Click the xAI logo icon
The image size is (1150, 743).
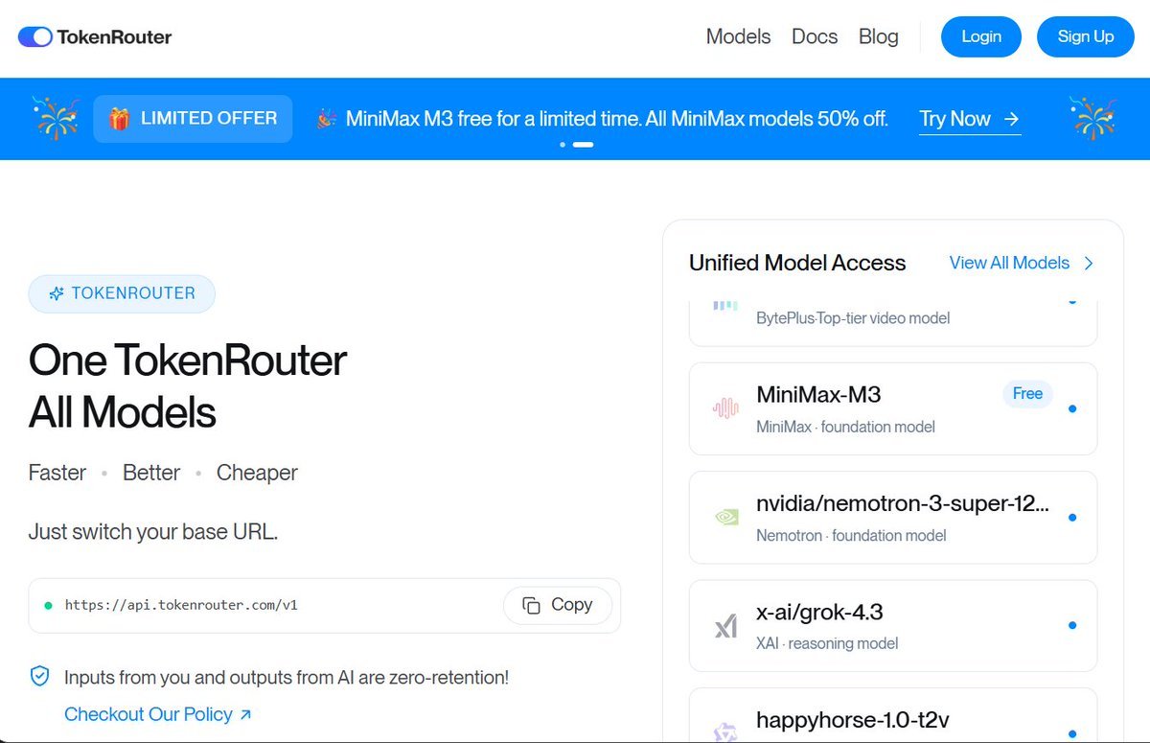725,627
